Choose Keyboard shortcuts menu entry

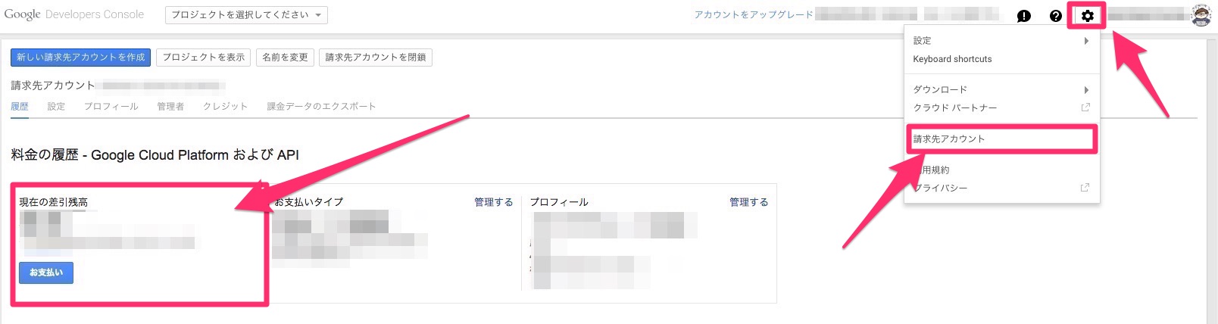pyautogui.click(x=952, y=59)
